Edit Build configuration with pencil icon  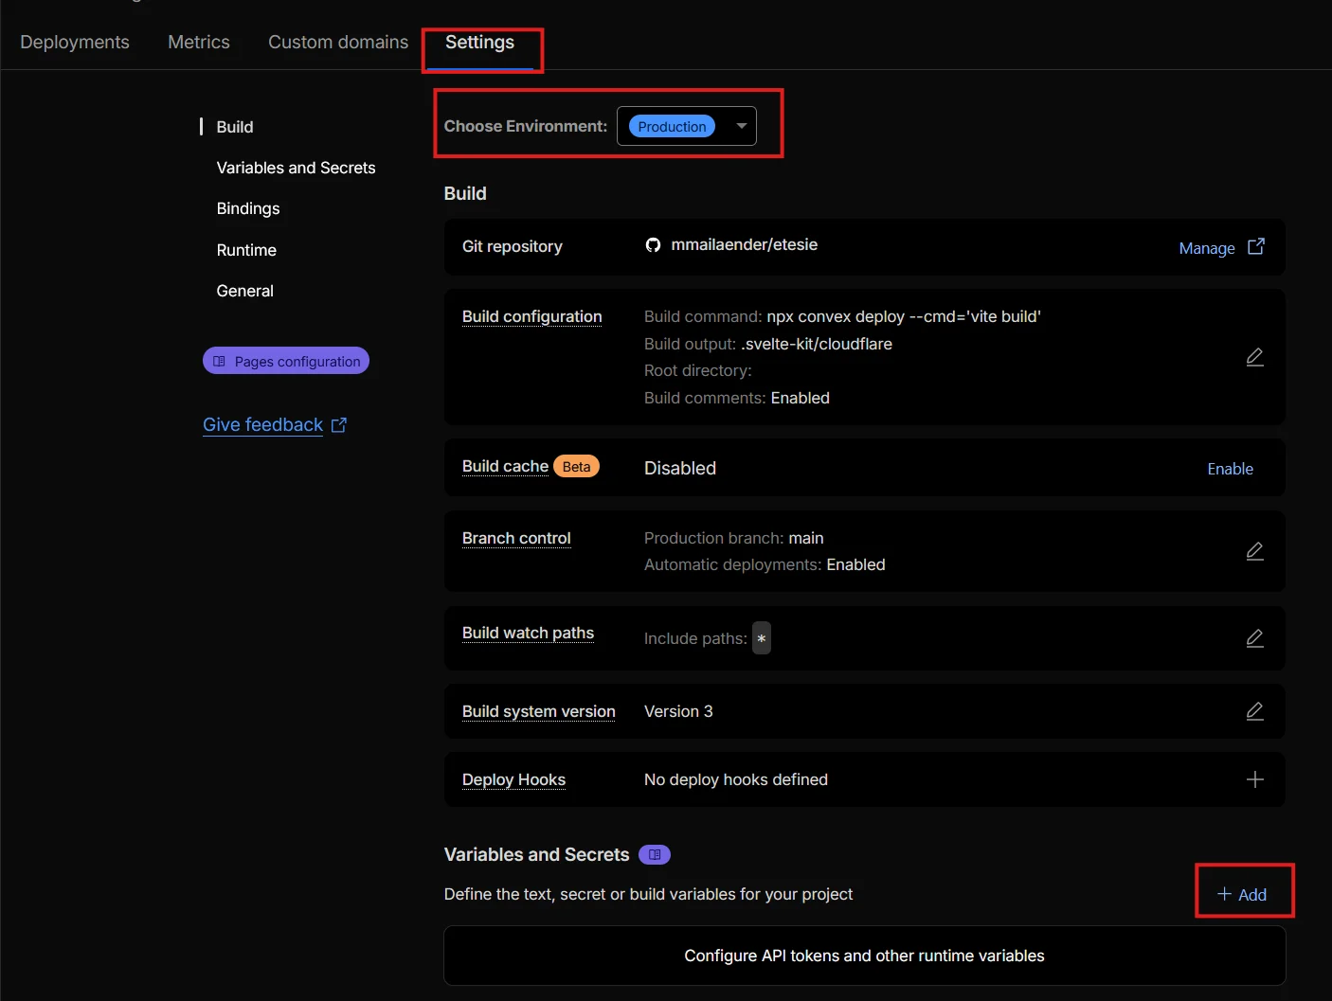click(x=1255, y=357)
